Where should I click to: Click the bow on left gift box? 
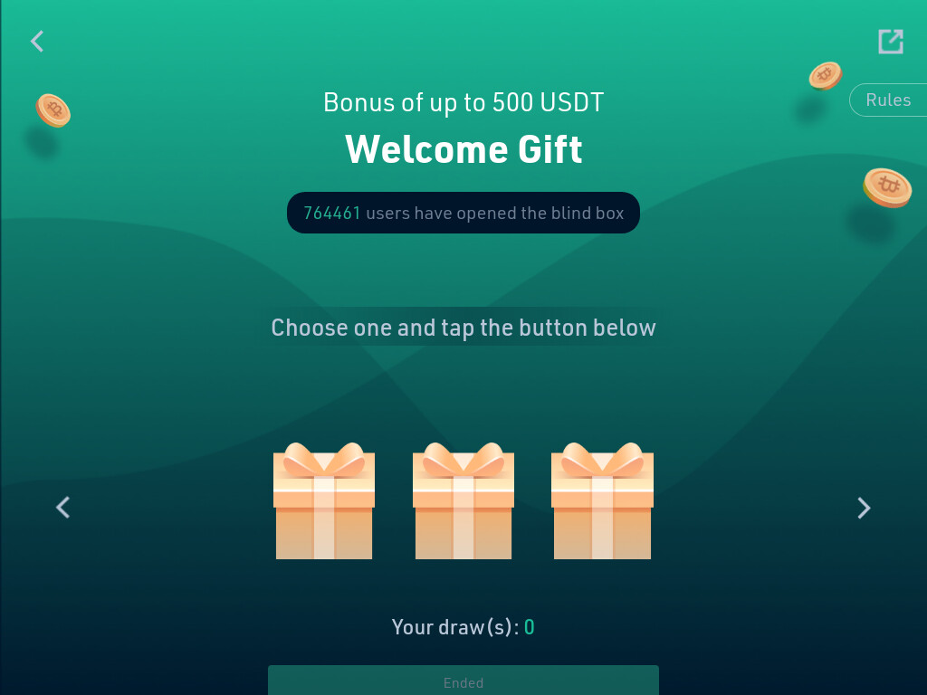click(324, 459)
